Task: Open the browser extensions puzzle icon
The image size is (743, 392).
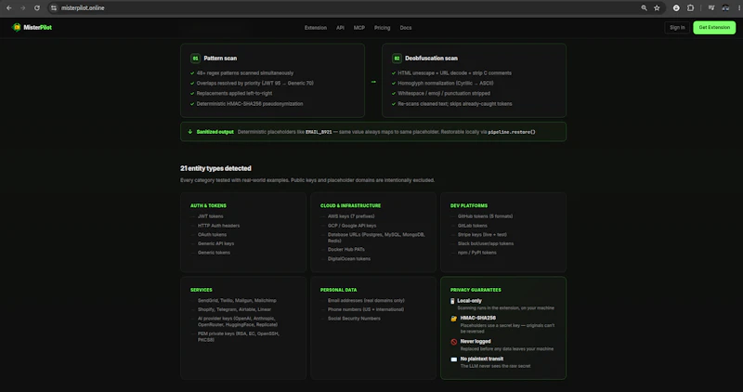Action: (690, 8)
